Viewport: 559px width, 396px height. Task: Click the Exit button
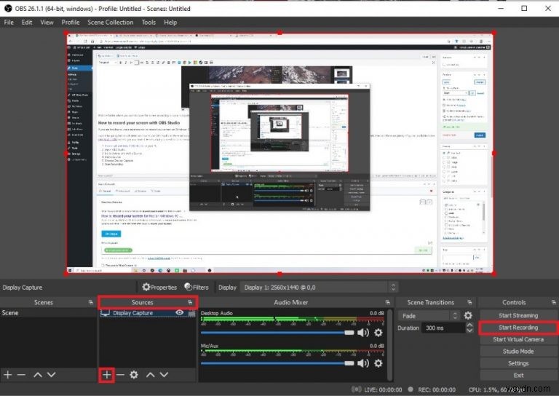coord(518,375)
